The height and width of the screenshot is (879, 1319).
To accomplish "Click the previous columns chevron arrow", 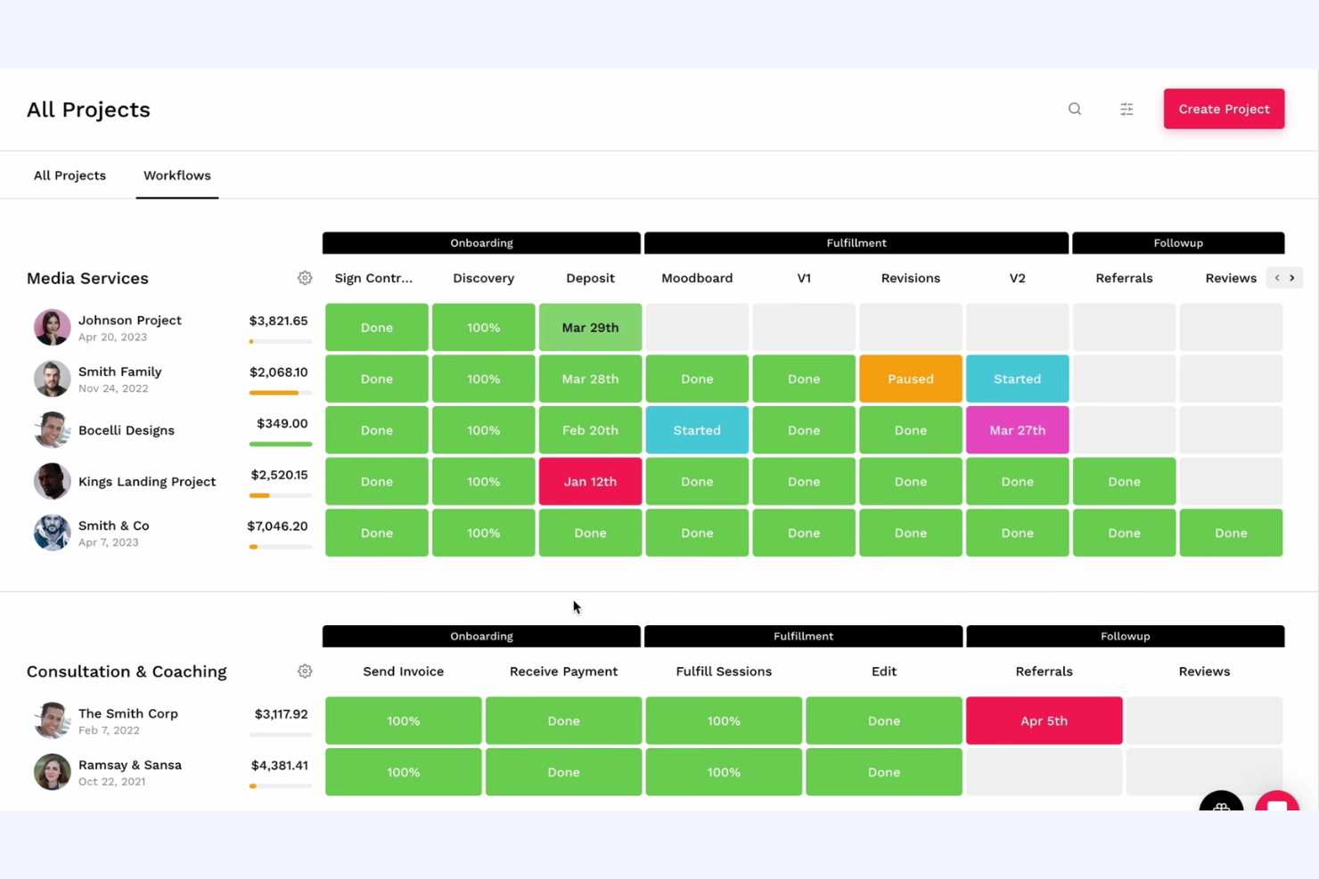I will [1277, 278].
